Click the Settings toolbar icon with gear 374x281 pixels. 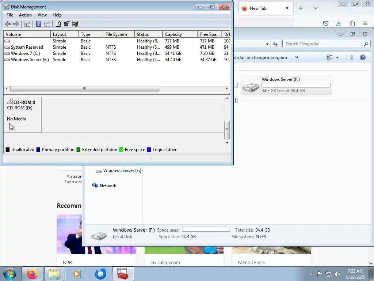click(75, 24)
